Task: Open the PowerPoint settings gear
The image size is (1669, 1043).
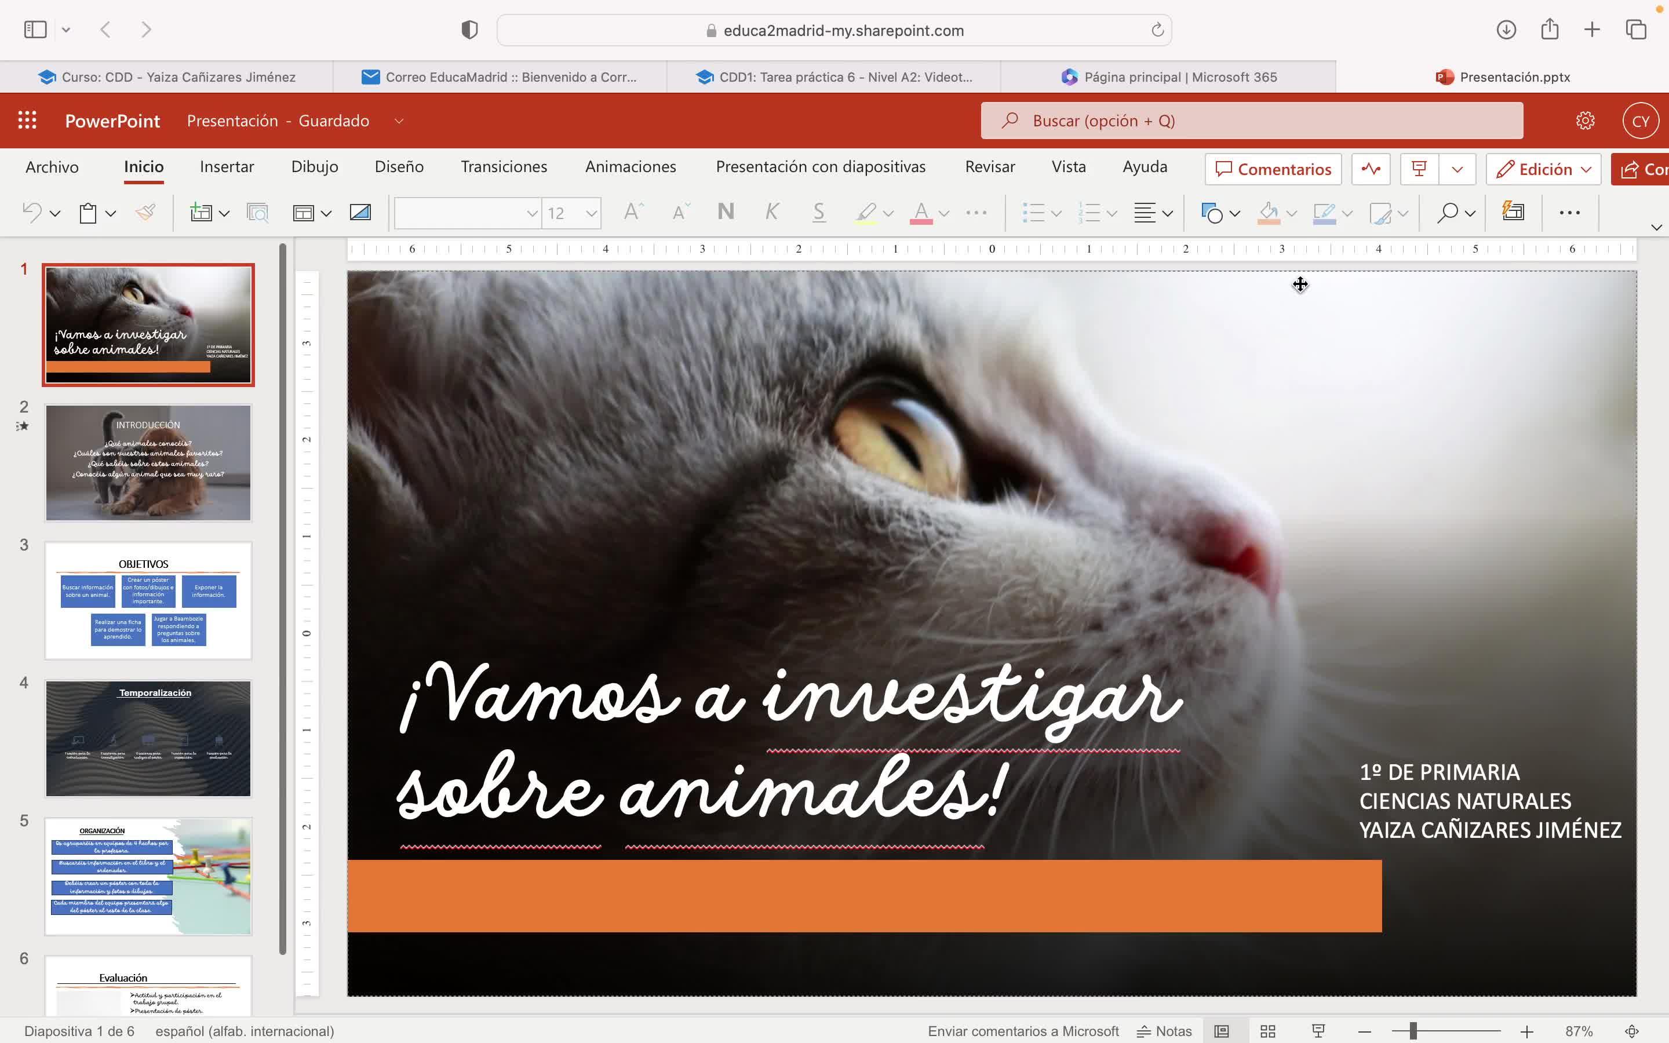Action: pos(1585,121)
